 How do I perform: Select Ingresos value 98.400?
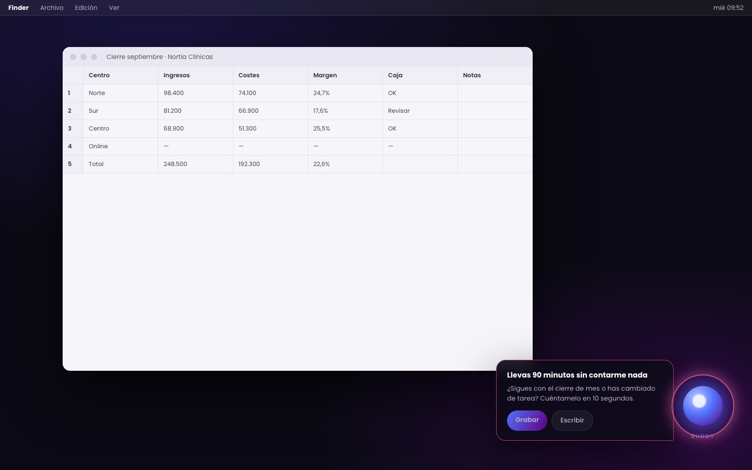(x=195, y=93)
